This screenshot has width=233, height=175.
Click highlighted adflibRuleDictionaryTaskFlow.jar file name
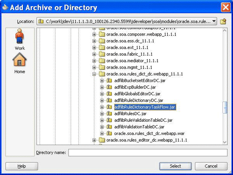(145, 107)
